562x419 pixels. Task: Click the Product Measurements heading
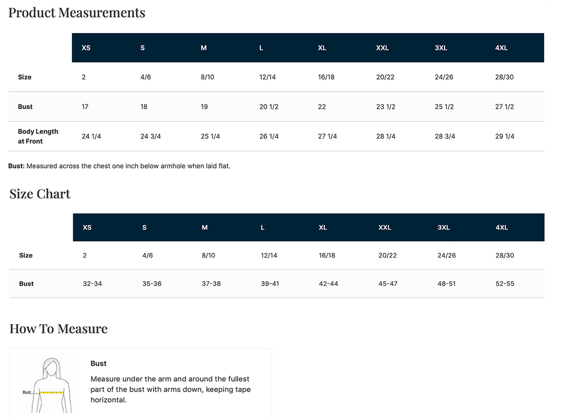pos(77,13)
